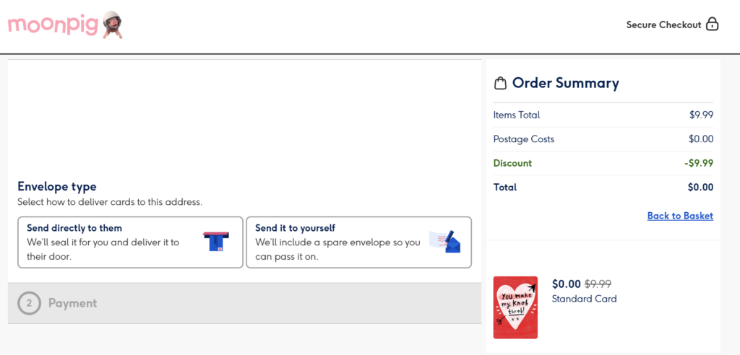Click the 'Order Summary' heading
The image size is (740, 355).
click(x=565, y=83)
